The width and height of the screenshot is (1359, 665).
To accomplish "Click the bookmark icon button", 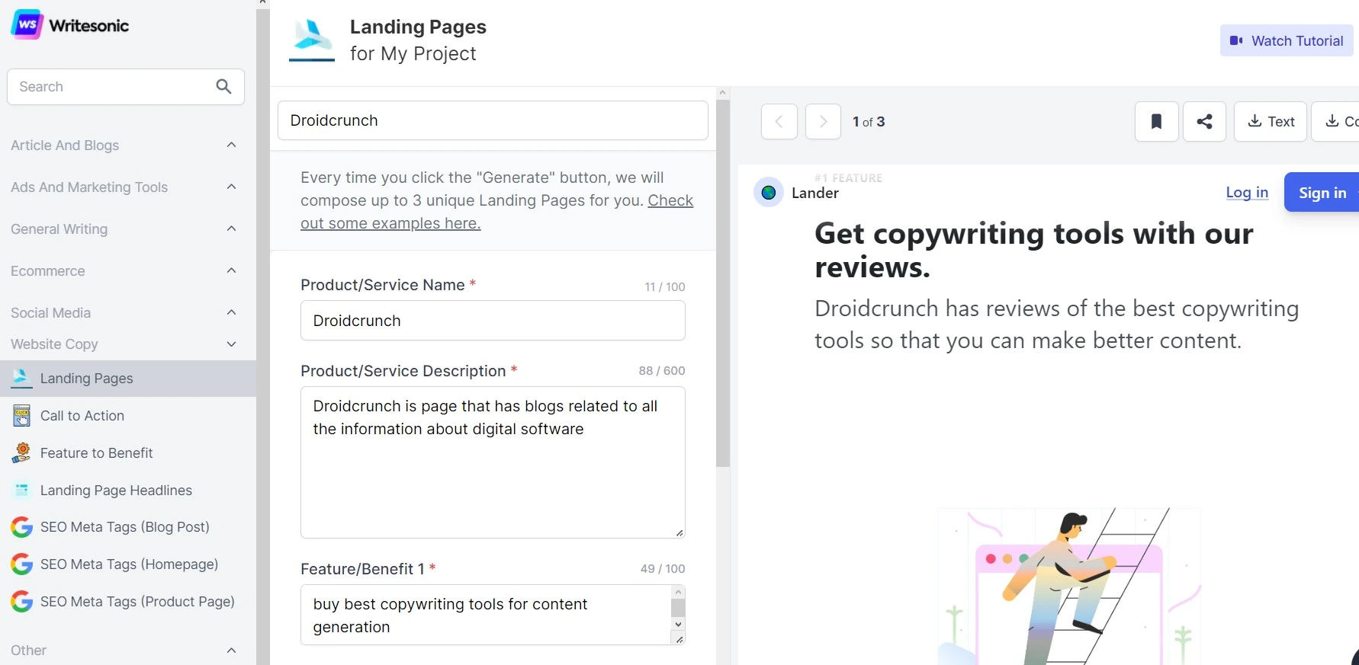I will 1156,121.
